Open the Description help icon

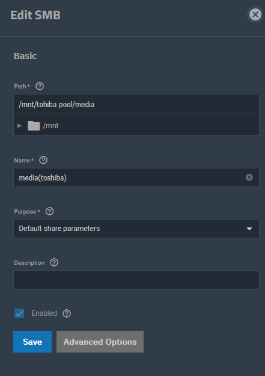54,262
